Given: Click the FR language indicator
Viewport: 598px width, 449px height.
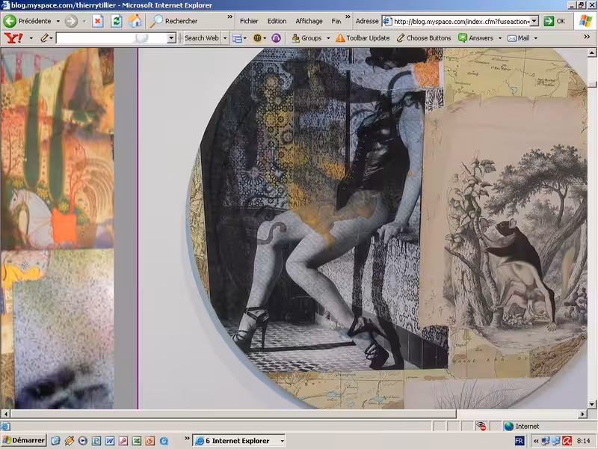Looking at the screenshot, I should pyautogui.click(x=519, y=441).
